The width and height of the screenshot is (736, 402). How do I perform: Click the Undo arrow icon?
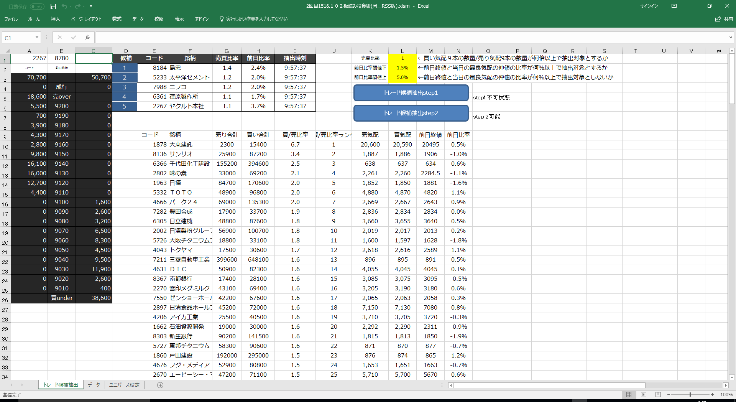[64, 7]
